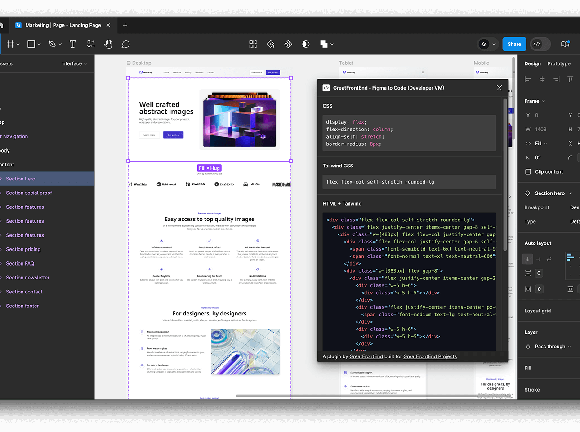The height and width of the screenshot is (432, 580).
Task: Enable the Clip content checkbox
Action: 528,172
